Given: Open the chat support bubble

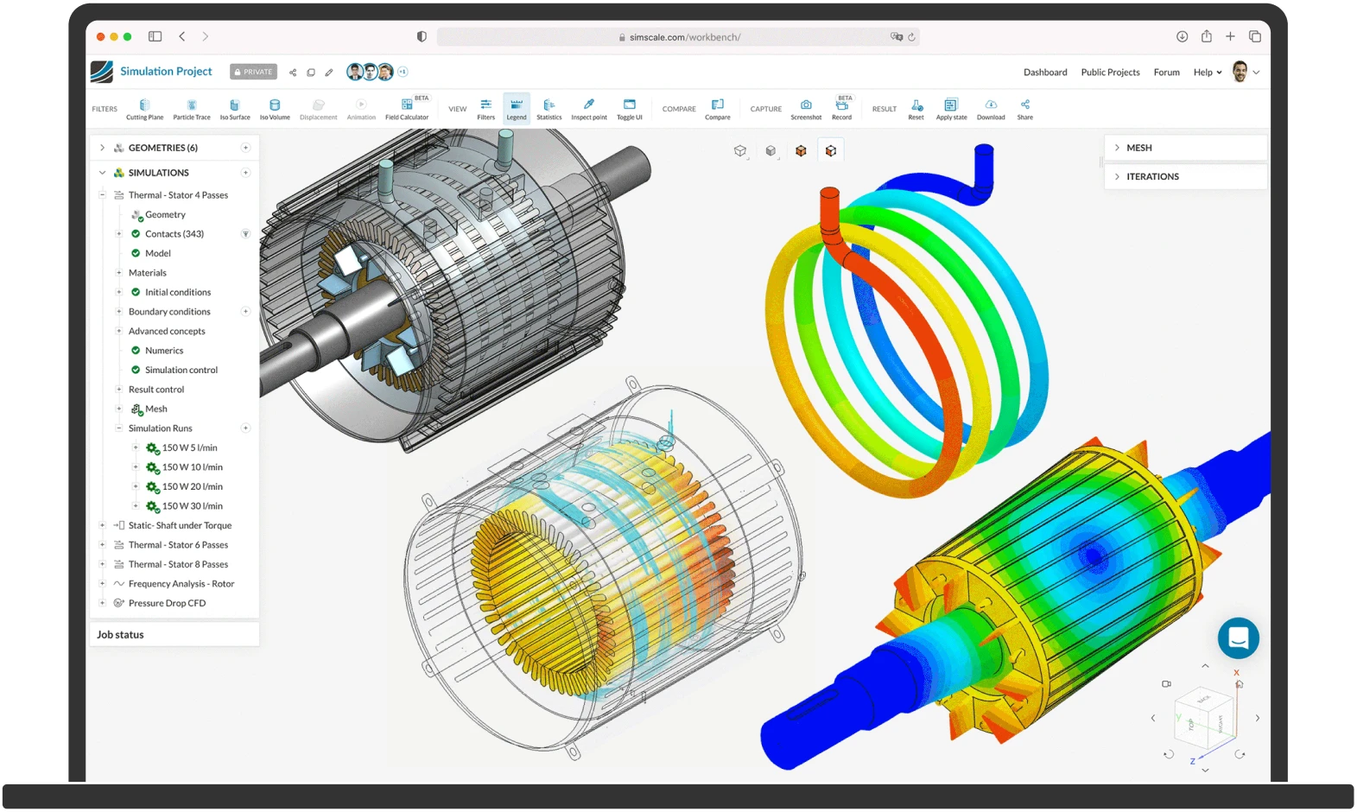Looking at the screenshot, I should tap(1238, 638).
